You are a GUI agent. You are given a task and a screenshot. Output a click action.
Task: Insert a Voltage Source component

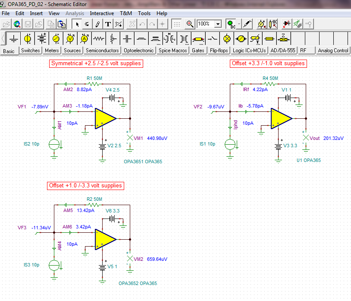[x=28, y=39]
